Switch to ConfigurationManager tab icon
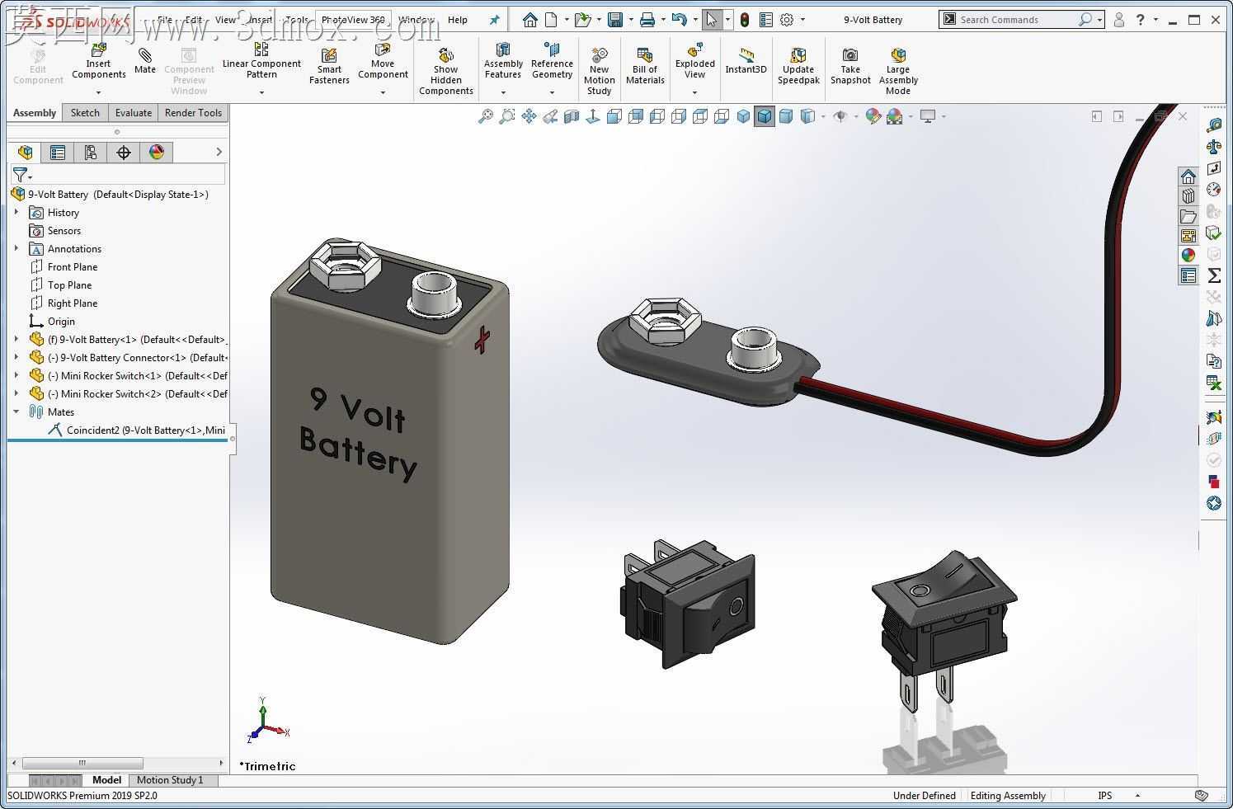The width and height of the screenshot is (1233, 809). pos(91,152)
